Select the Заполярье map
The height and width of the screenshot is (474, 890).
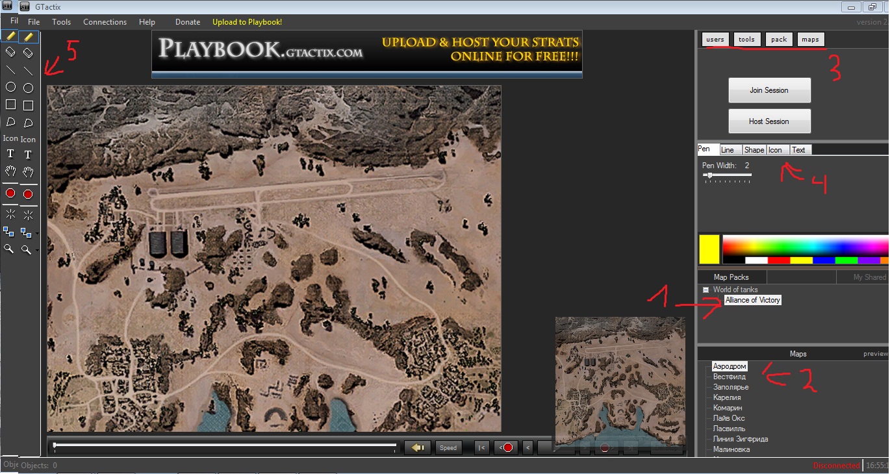click(731, 387)
